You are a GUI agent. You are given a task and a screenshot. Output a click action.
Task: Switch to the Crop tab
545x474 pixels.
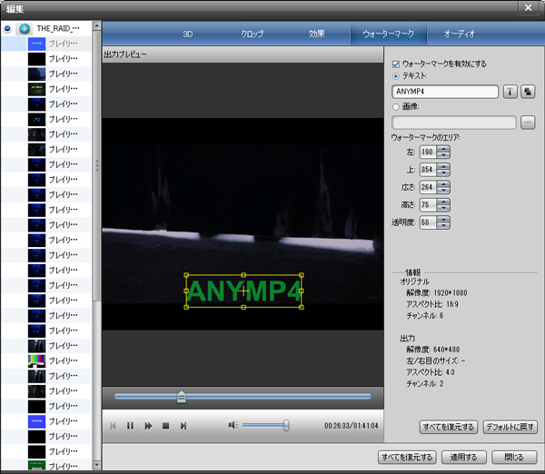253,35
